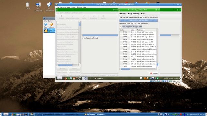This screenshot has width=207, height=116.
Task: Select Trinity VM entry in Manager list
Action: click(49, 31)
